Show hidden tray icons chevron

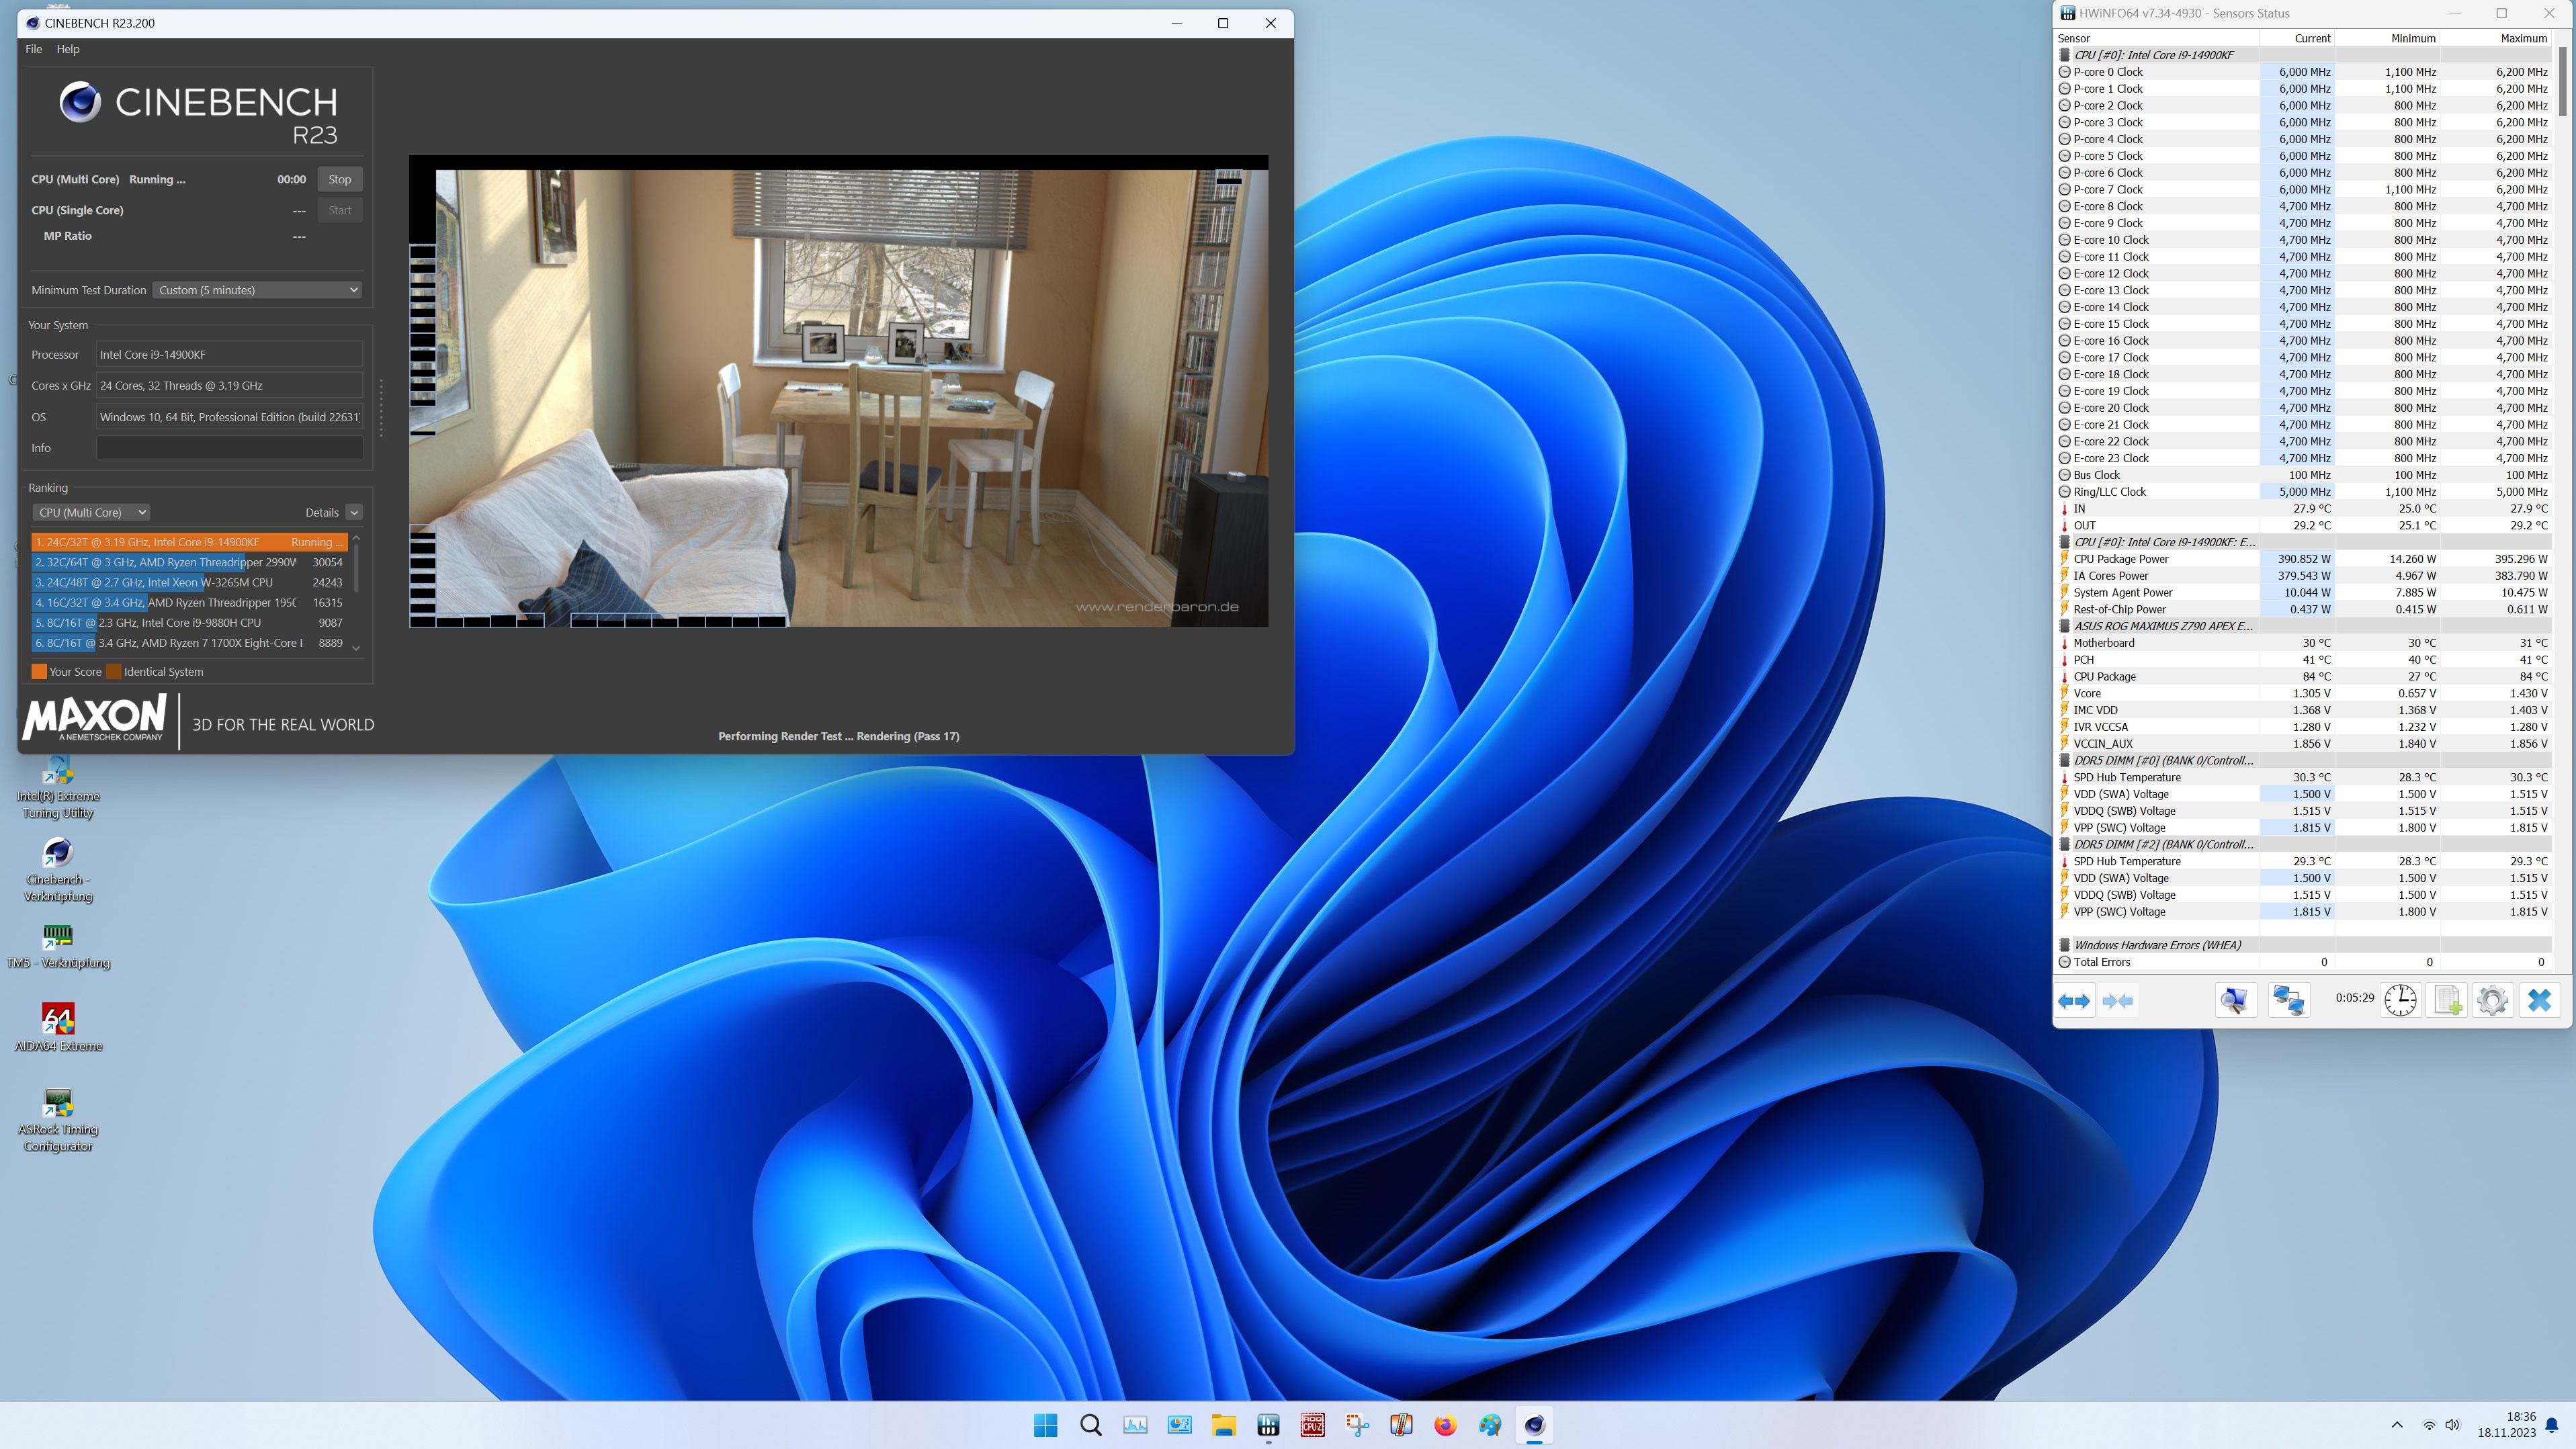2397,1425
